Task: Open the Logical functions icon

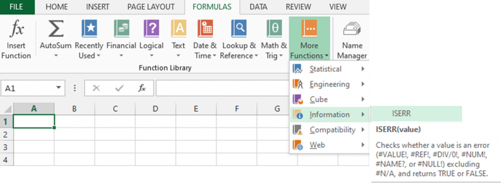Action: 151,29
